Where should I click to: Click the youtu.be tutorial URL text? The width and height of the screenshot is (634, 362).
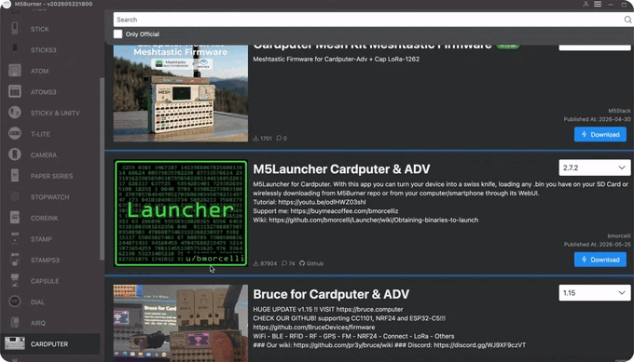322,202
